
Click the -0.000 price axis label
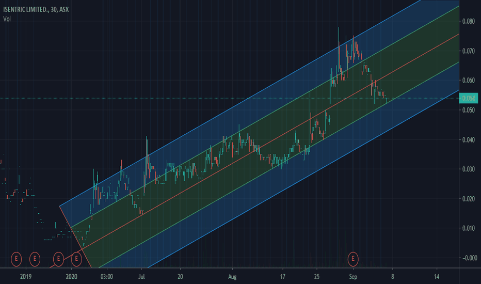tap(470, 258)
